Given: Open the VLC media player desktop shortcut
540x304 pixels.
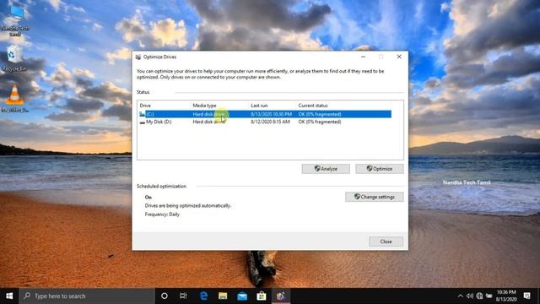Looking at the screenshot, I should tap(14, 99).
